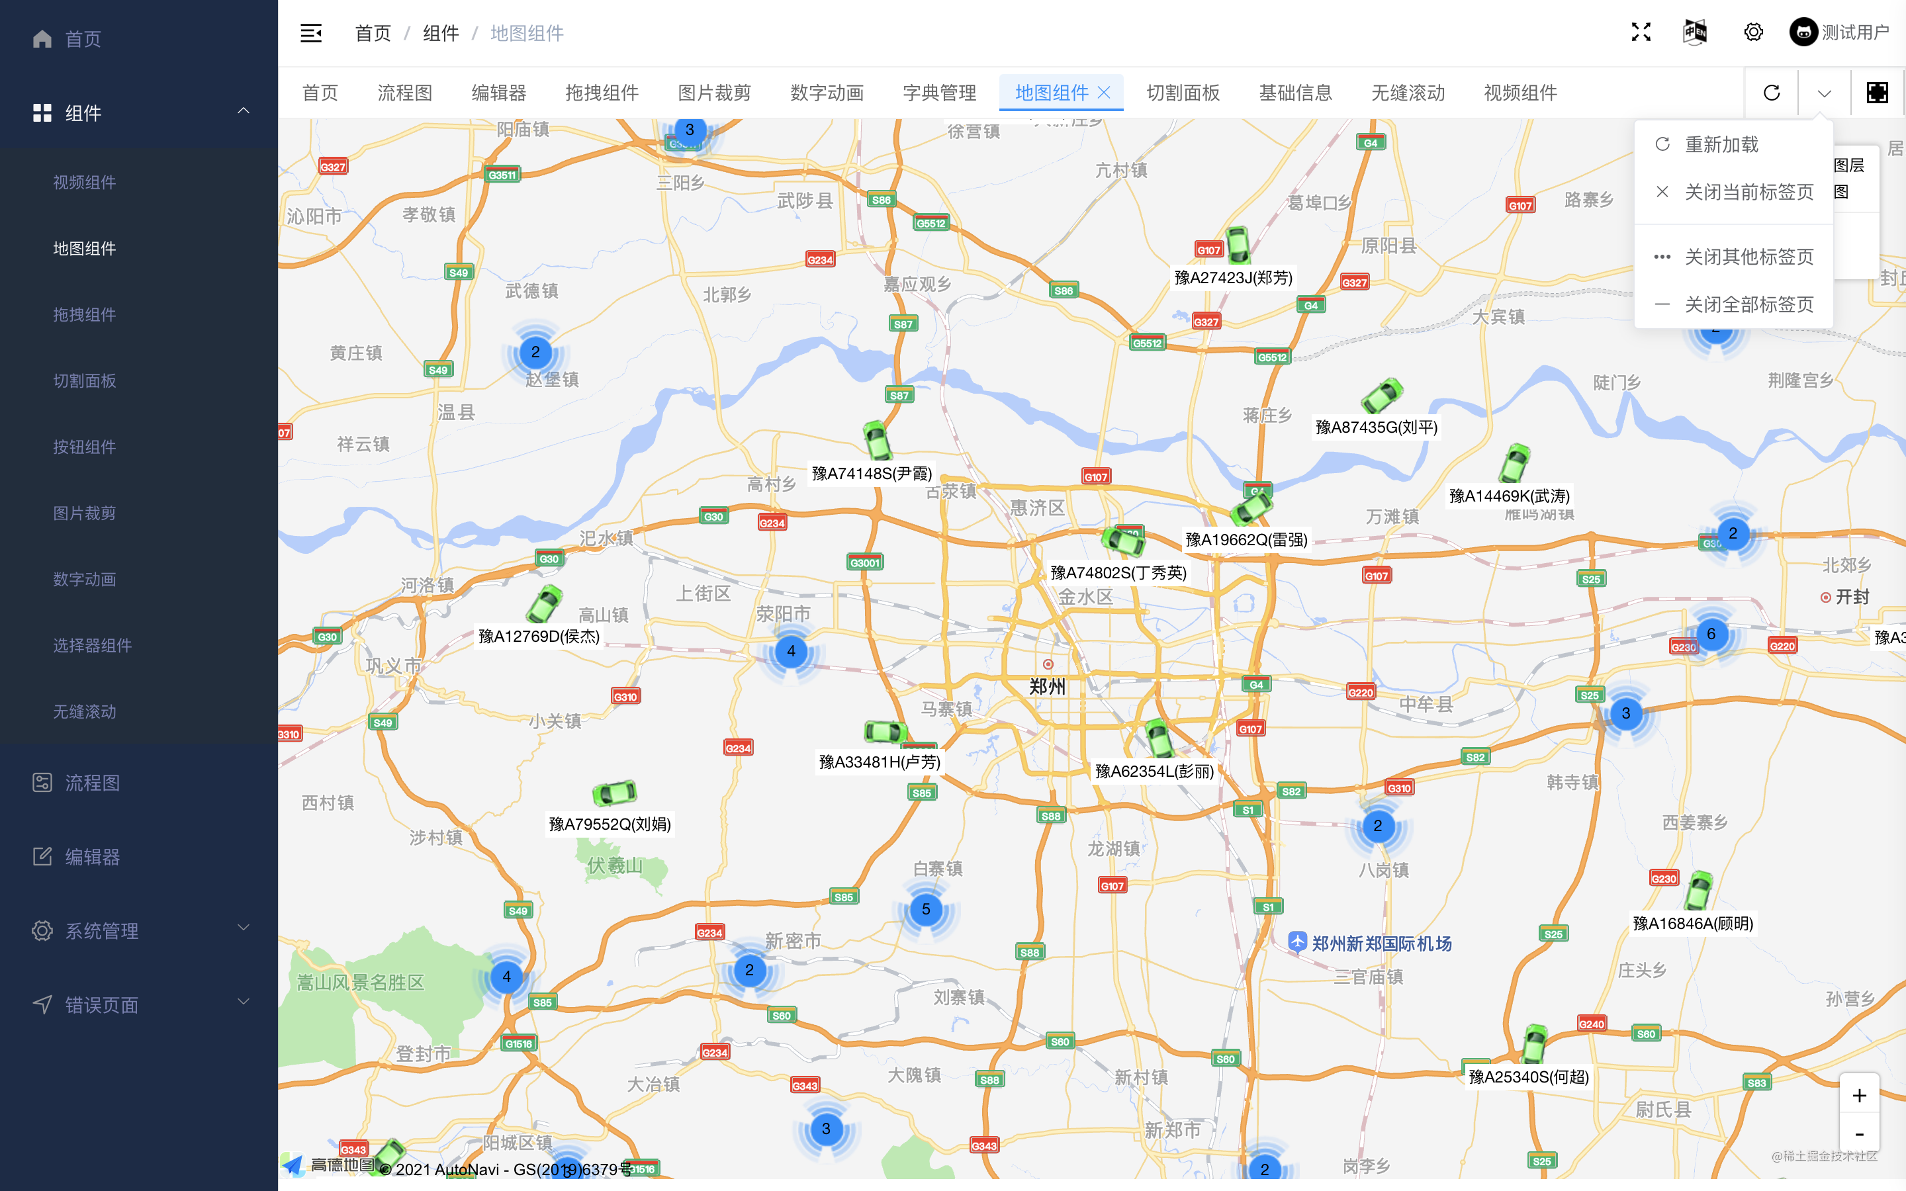Click the map zoom out minus button
1906x1191 pixels.
(1859, 1134)
